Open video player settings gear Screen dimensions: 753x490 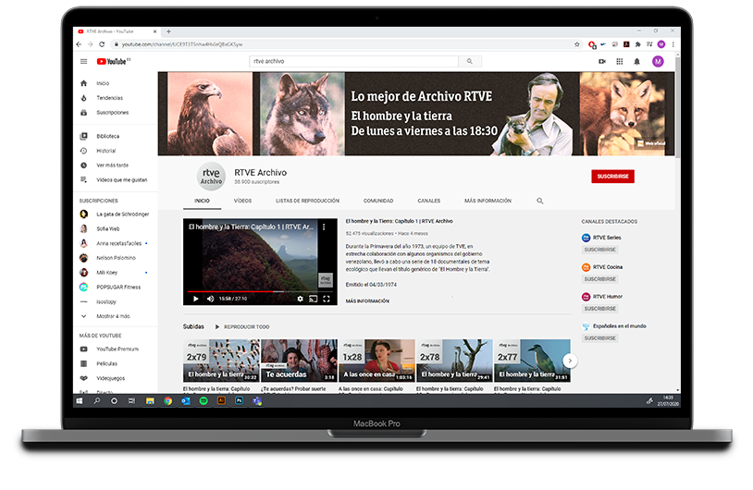pos(300,299)
